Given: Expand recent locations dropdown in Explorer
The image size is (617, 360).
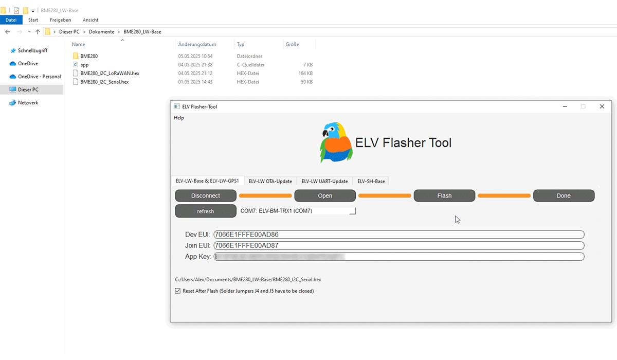Looking at the screenshot, I should click(x=29, y=32).
